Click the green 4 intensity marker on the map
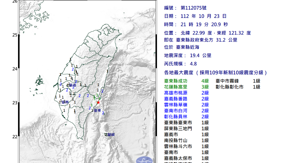This screenshot has width=290, height=163. (x=100, y=99)
